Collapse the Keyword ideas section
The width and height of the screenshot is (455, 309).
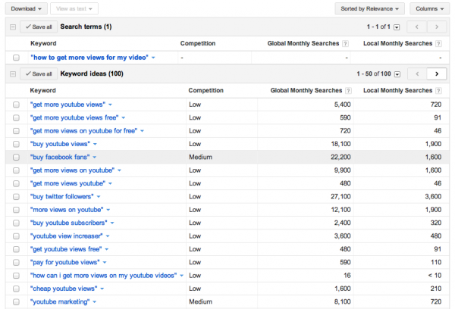coord(12,73)
